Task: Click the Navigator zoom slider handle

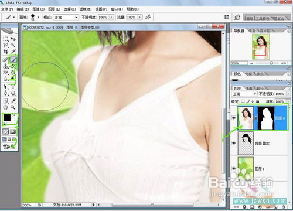Action: tap(271, 63)
